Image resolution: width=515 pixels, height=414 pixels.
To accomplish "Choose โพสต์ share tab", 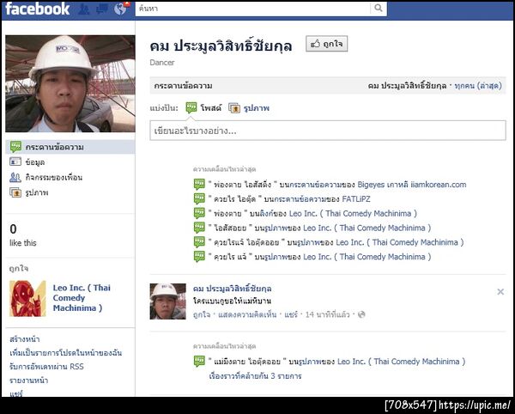I will tap(211, 107).
